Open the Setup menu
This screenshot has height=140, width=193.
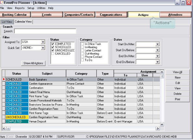31,8
